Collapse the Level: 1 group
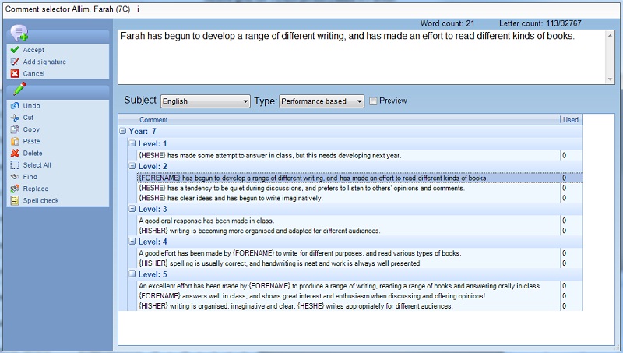Image resolution: width=623 pixels, height=353 pixels. click(132, 143)
